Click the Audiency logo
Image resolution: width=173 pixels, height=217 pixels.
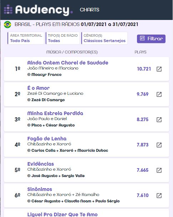point(38,10)
